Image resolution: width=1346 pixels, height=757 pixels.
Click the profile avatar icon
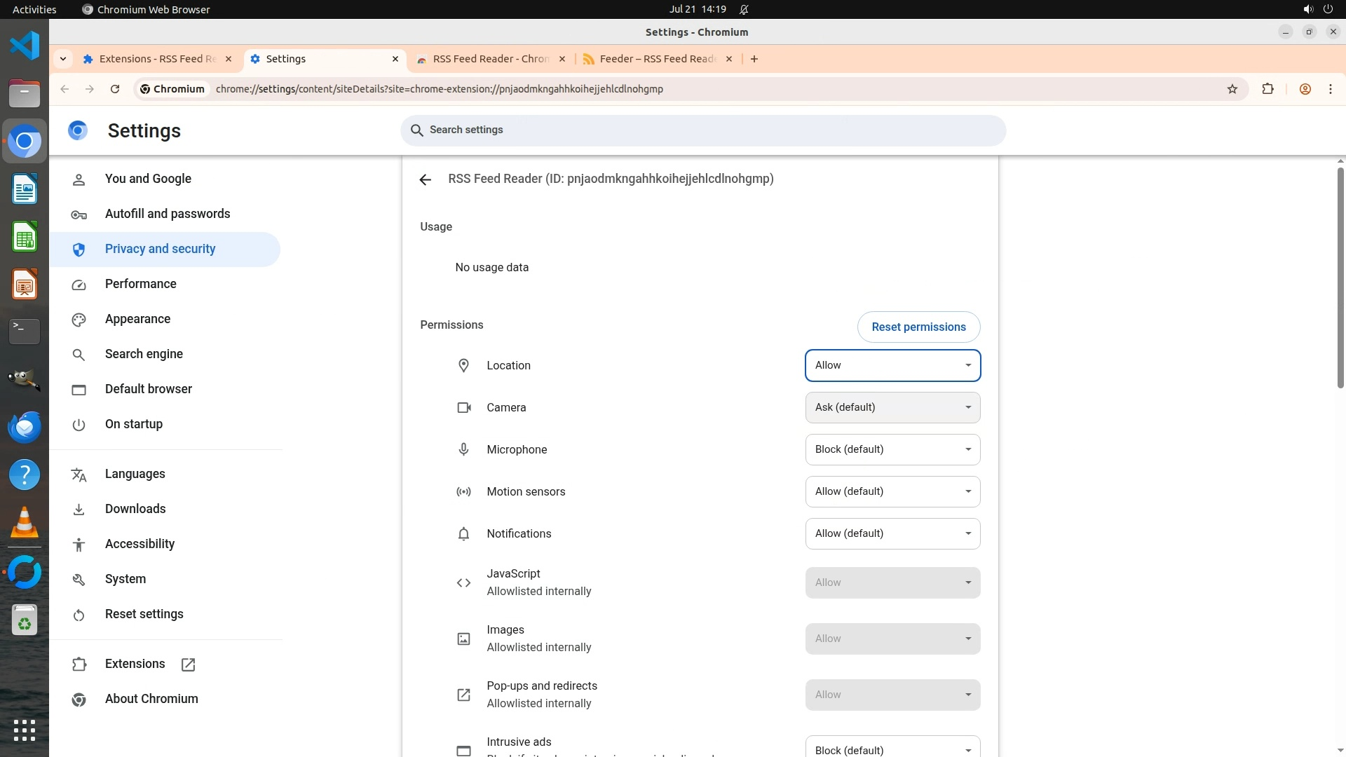click(1305, 89)
